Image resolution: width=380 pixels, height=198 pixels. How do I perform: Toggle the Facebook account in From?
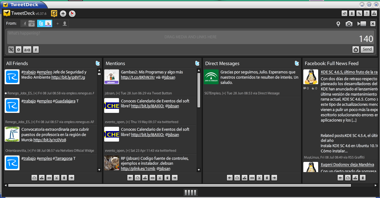(x=28, y=23)
